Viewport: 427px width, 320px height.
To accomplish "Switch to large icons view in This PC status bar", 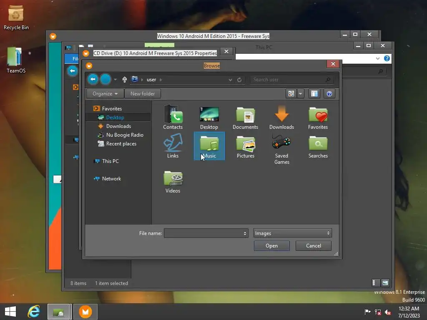I will 385,283.
